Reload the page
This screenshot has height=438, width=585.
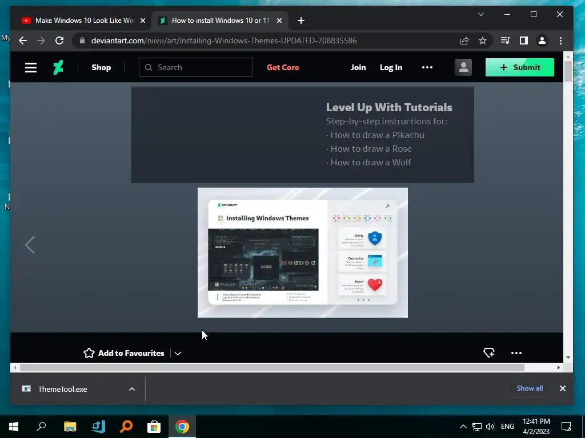pyautogui.click(x=59, y=40)
